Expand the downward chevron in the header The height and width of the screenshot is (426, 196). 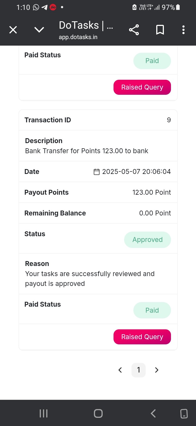tap(39, 30)
